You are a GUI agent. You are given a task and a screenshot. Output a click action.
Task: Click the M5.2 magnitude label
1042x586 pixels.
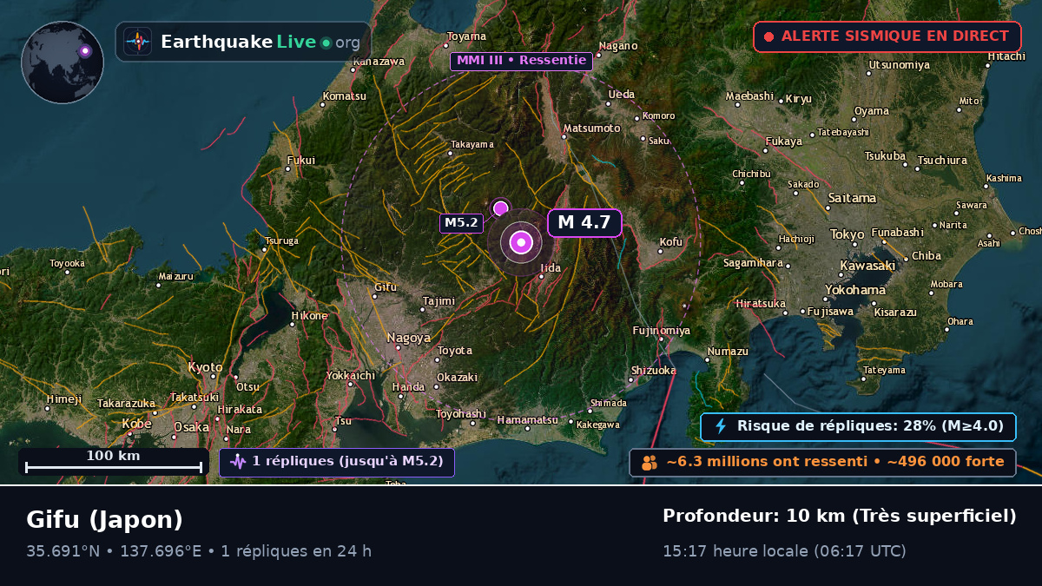click(461, 223)
